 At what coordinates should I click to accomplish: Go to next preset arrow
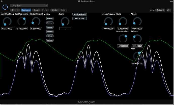pos(17,10)
